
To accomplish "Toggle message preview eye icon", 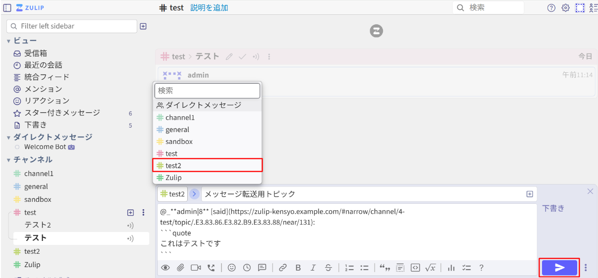I will 165,268.
